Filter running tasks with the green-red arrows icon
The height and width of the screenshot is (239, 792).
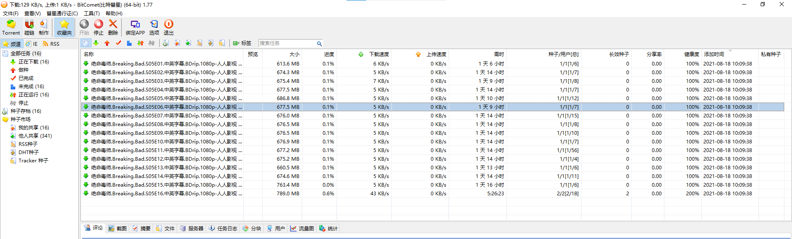tap(140, 43)
